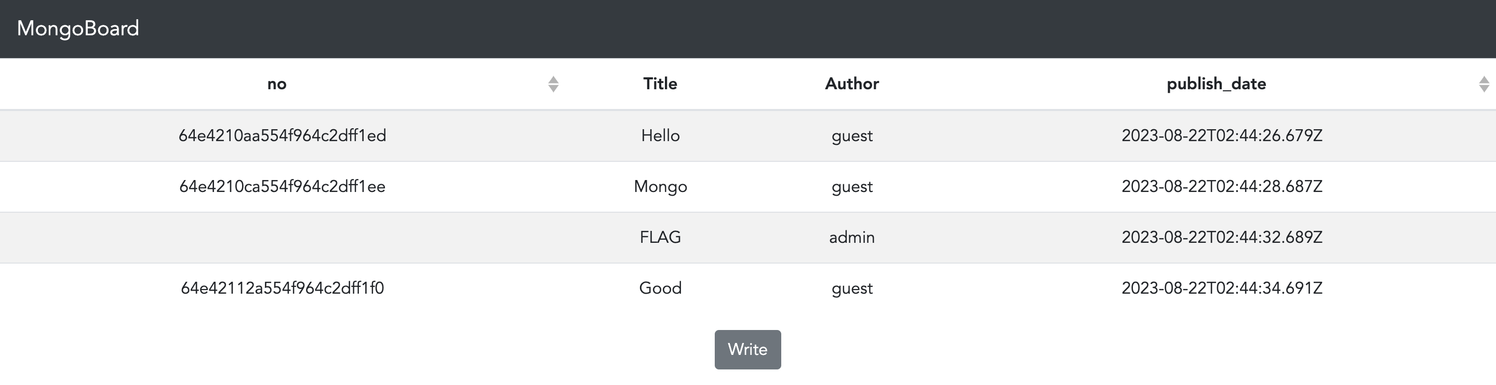Click the admin author cell
Image resolution: width=1496 pixels, height=385 pixels.
[852, 237]
